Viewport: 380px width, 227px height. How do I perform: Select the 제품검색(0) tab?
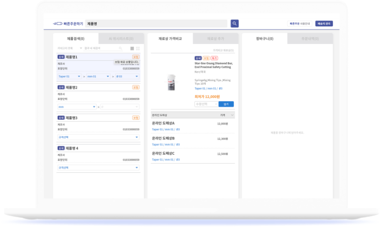coord(76,39)
